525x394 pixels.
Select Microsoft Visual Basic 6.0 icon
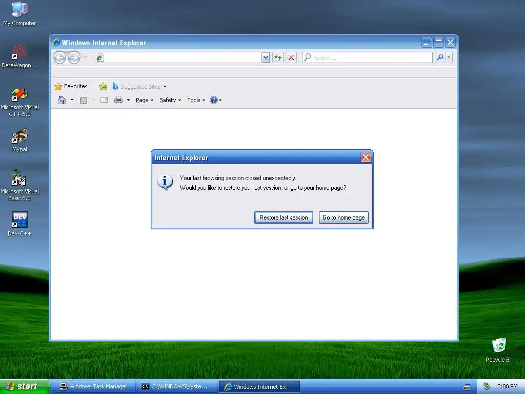click(x=19, y=185)
